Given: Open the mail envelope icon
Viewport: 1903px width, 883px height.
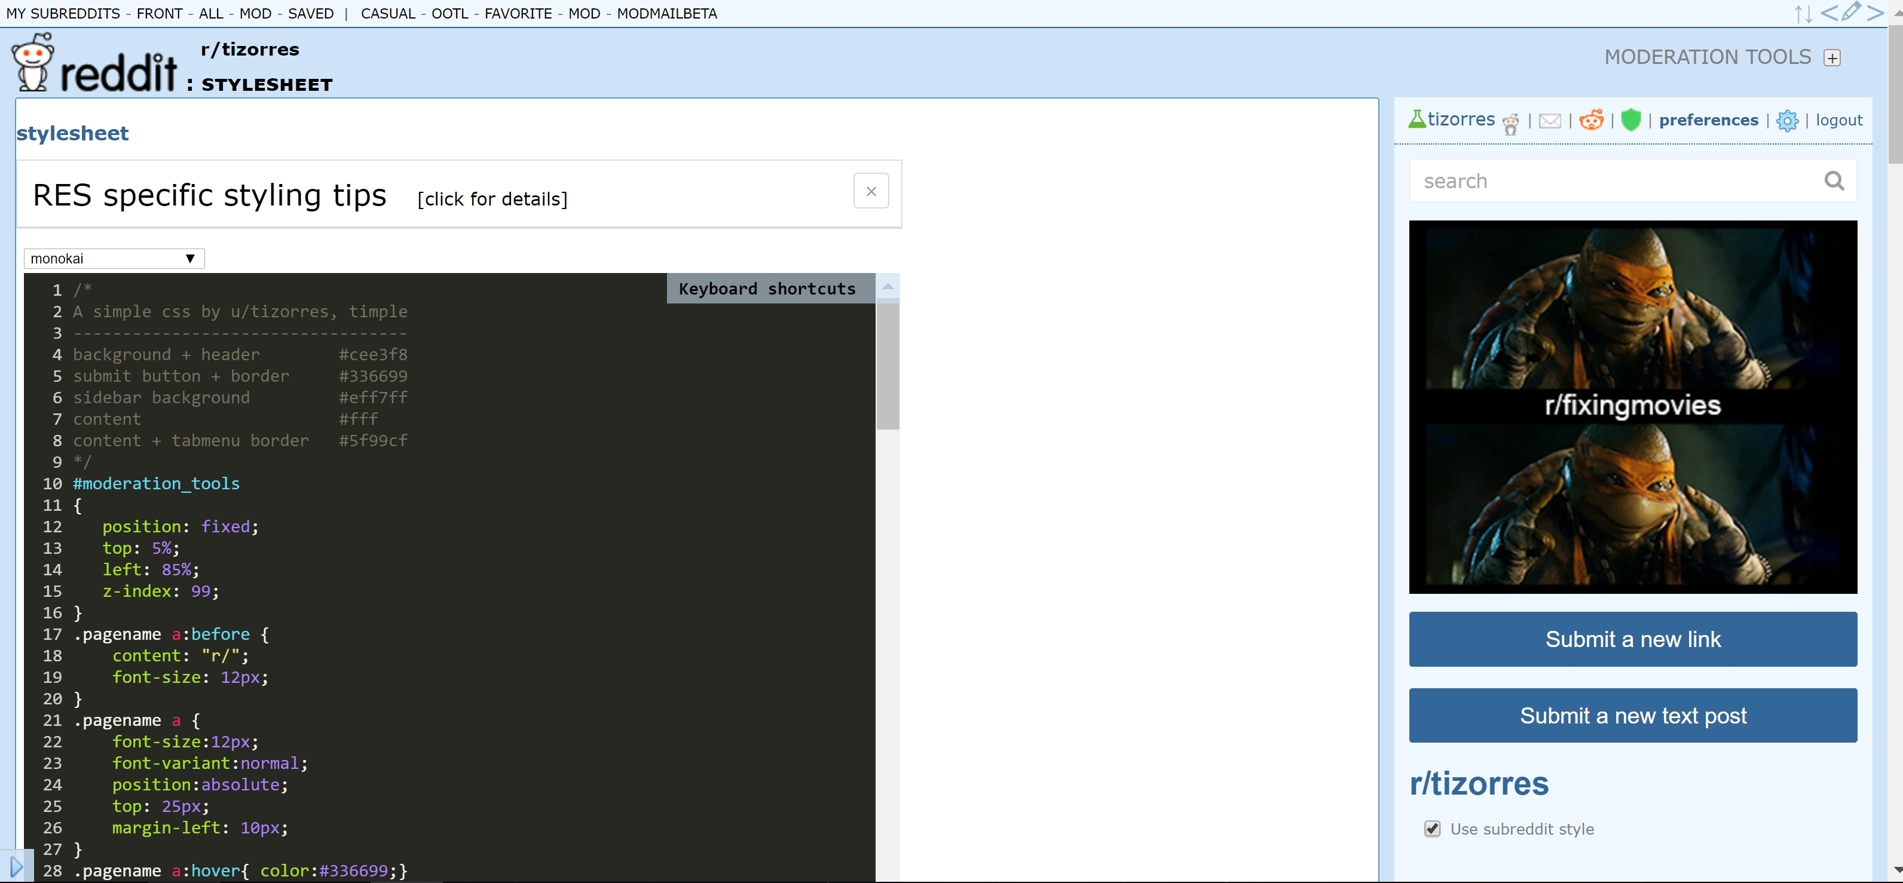Looking at the screenshot, I should click(x=1550, y=120).
